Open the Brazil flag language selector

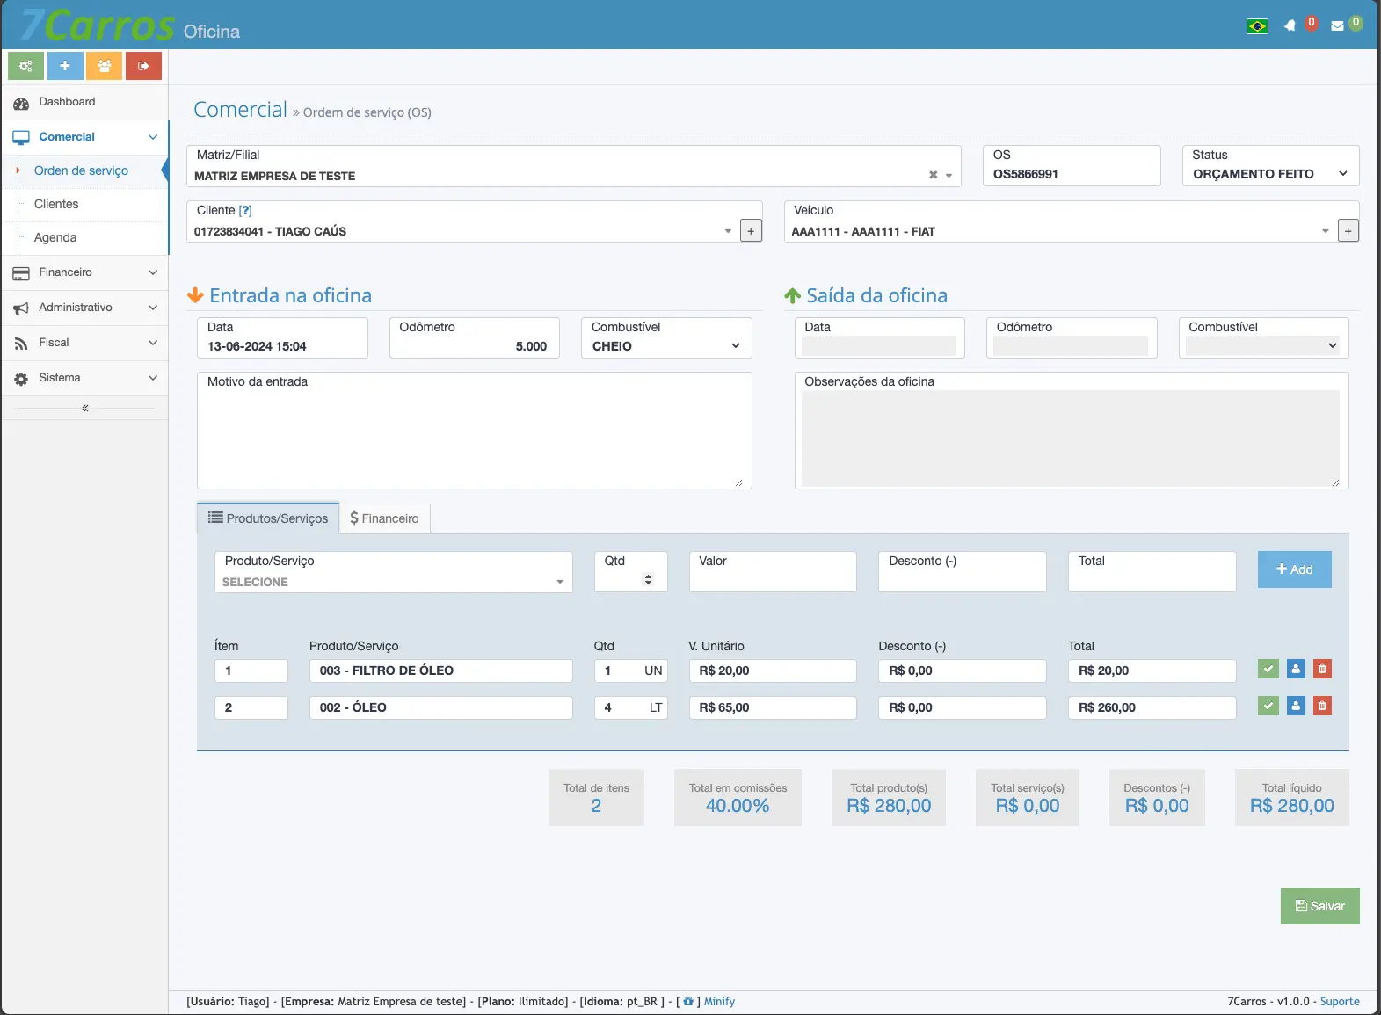[x=1257, y=26]
